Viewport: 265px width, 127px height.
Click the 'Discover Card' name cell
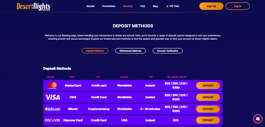pos(73,120)
